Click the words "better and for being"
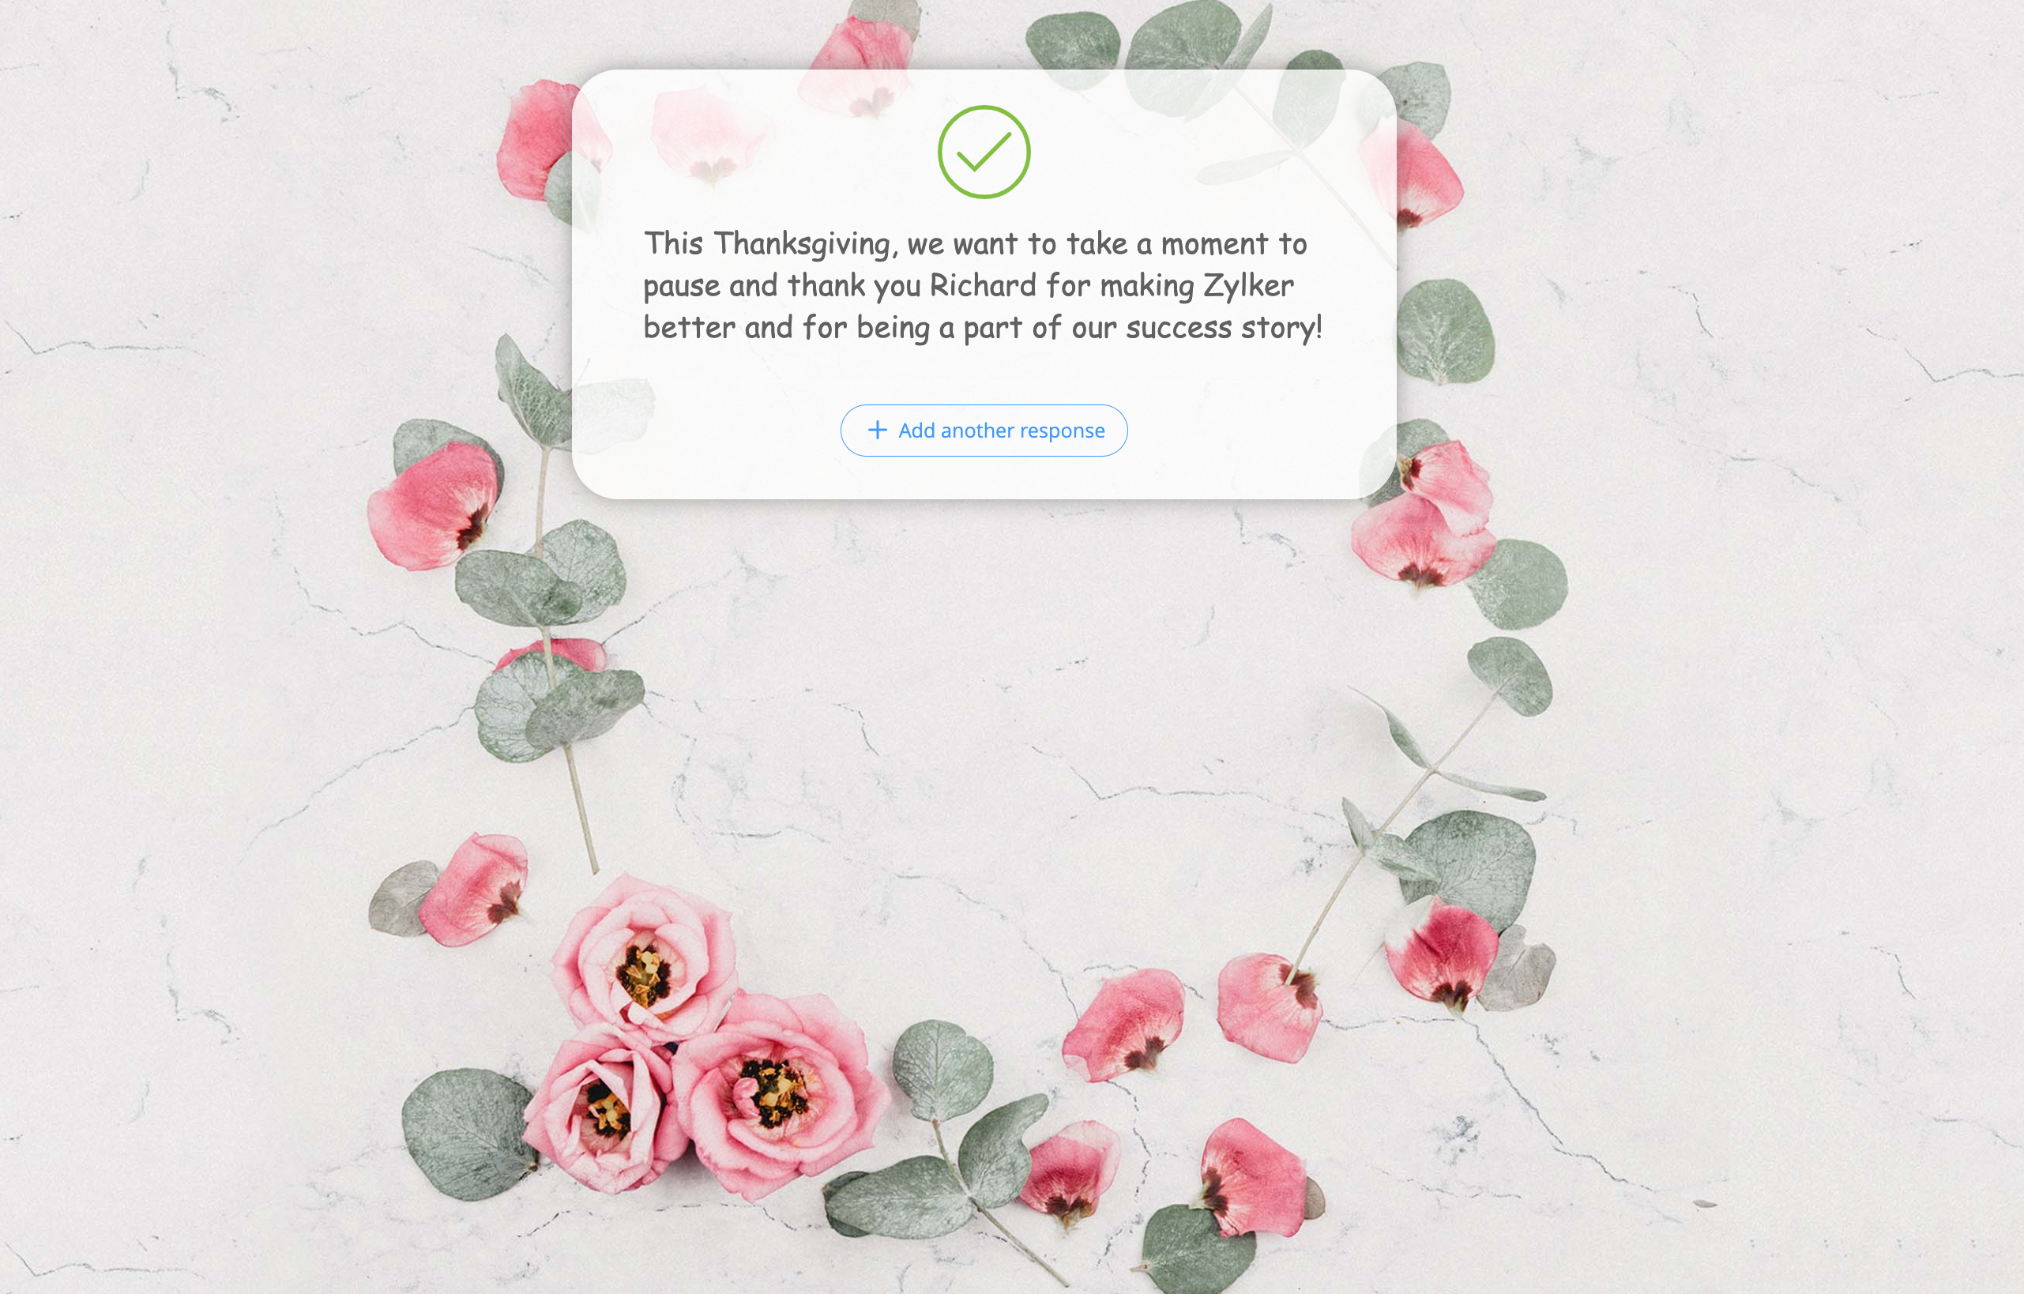Viewport: 2024px width, 1294px height. pos(786,328)
